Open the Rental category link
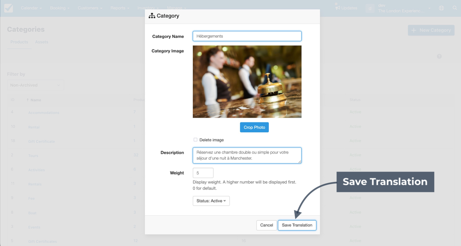Viewport: 461px width, 246px height. [x=34, y=127]
